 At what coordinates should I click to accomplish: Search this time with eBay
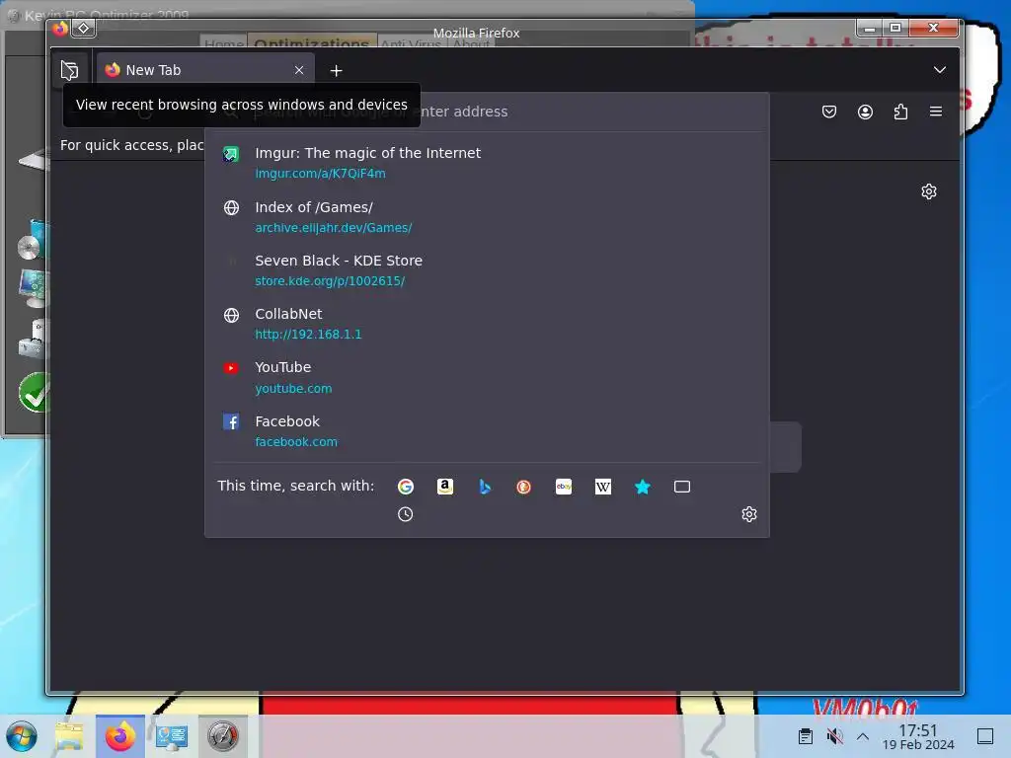[x=564, y=487]
